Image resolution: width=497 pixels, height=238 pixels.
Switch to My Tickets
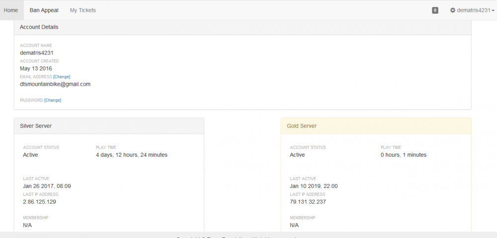tap(83, 10)
